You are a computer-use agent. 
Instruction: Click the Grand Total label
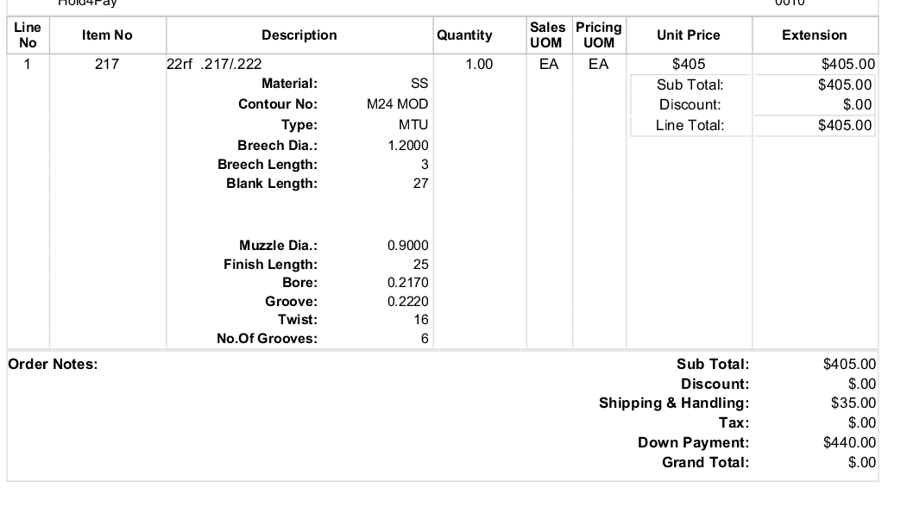click(705, 462)
